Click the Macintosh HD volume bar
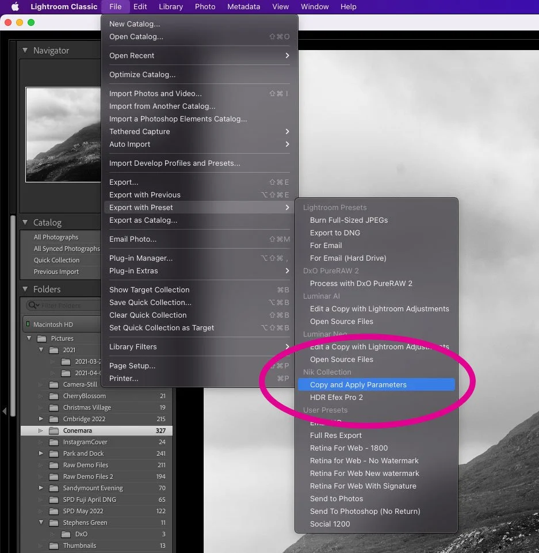Screen dimensions: 539x553 (x=62, y=325)
